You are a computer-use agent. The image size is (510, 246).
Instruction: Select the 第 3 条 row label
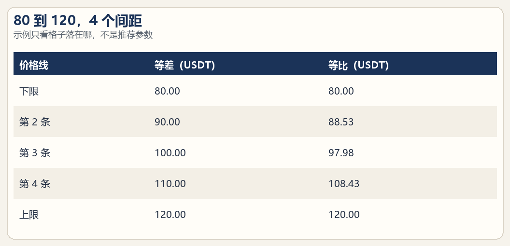point(35,153)
